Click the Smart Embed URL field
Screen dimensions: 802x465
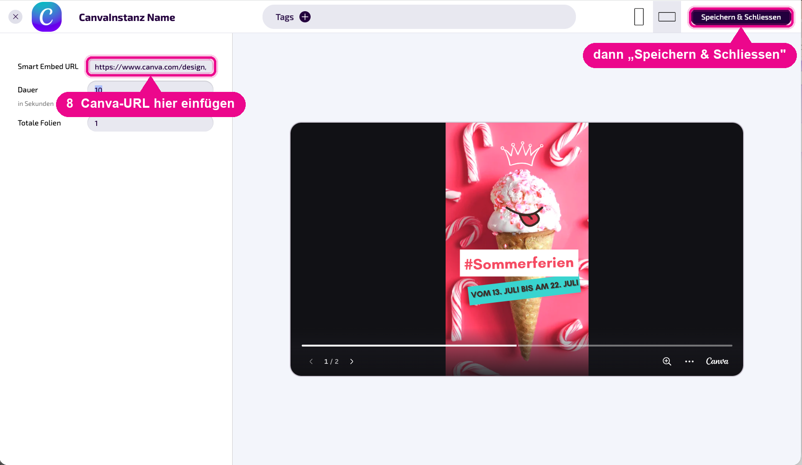coord(150,67)
